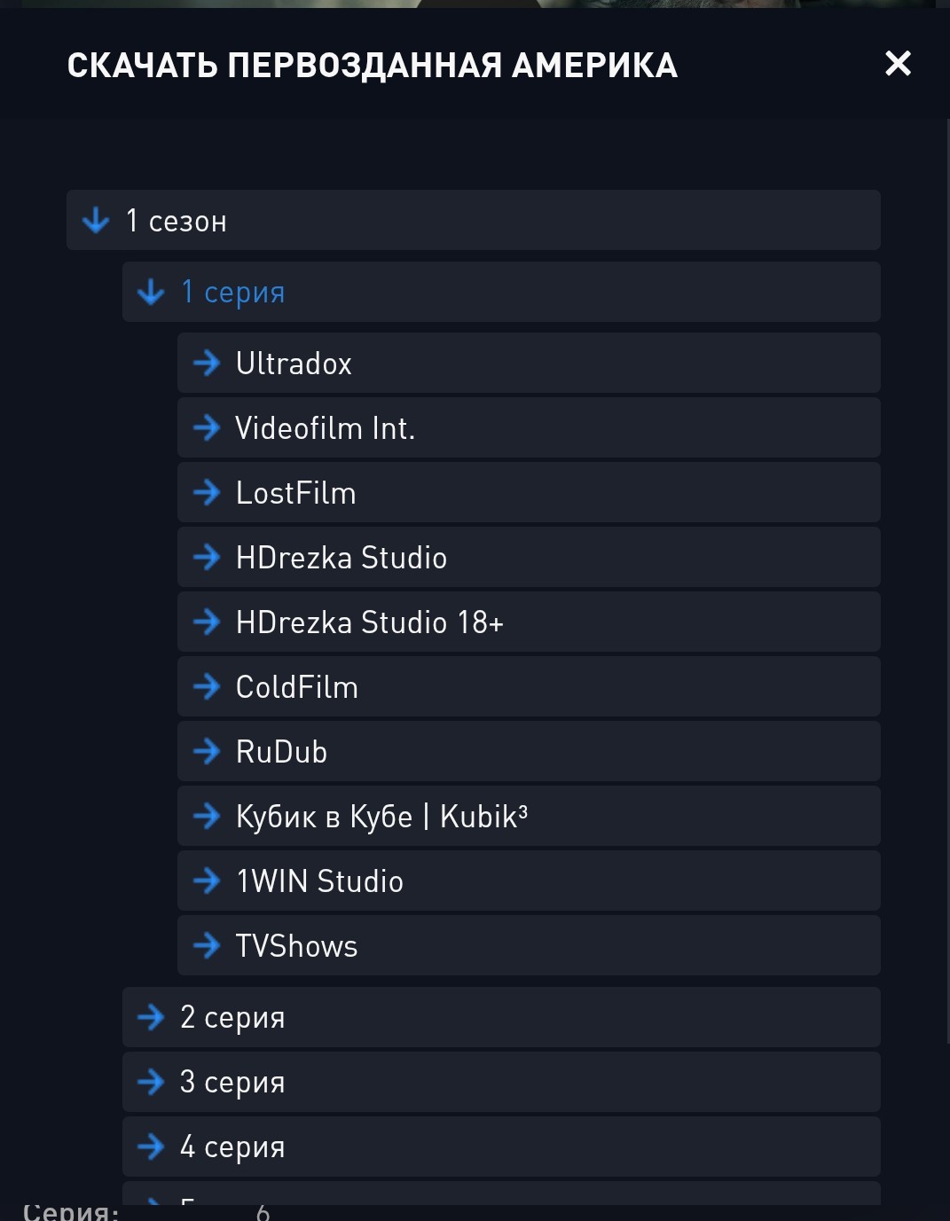Click the arrow icon next to ColdFilm
The height and width of the screenshot is (1221, 950).
point(207,686)
